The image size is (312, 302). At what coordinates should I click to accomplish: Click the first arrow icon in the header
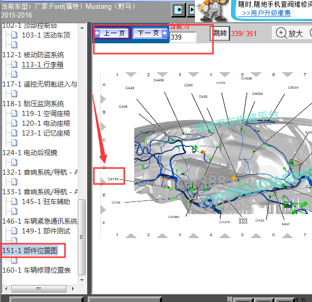pos(178,10)
